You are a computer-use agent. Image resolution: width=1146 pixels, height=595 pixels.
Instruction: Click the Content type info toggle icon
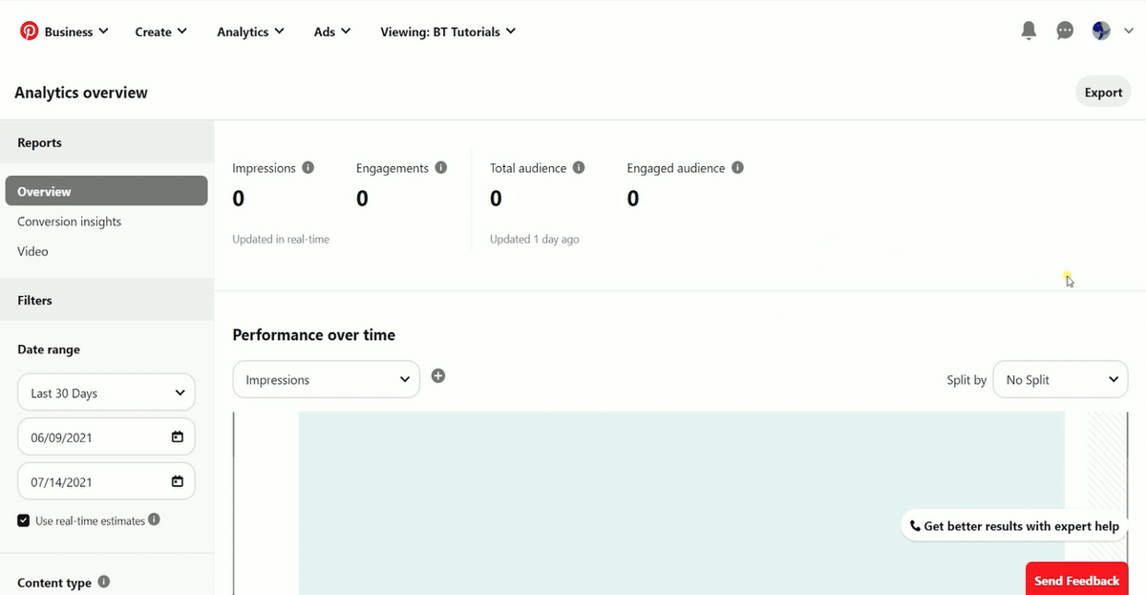(105, 581)
